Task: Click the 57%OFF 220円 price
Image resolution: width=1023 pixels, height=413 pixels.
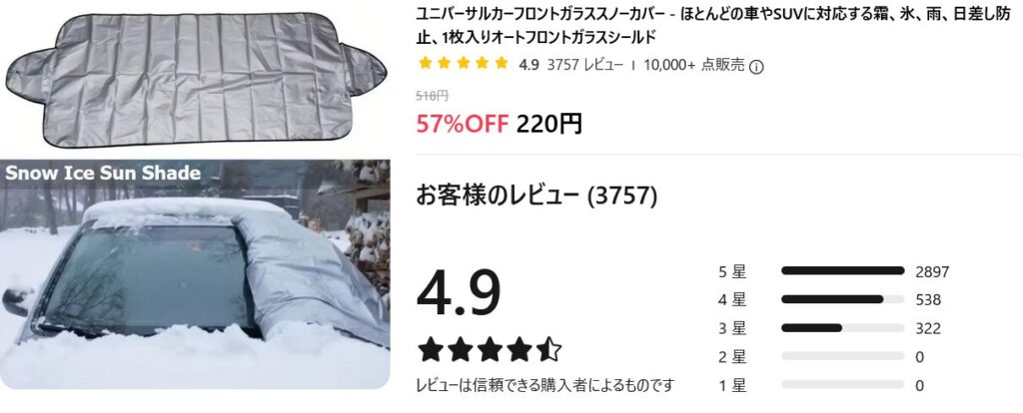Action: pyautogui.click(x=500, y=123)
